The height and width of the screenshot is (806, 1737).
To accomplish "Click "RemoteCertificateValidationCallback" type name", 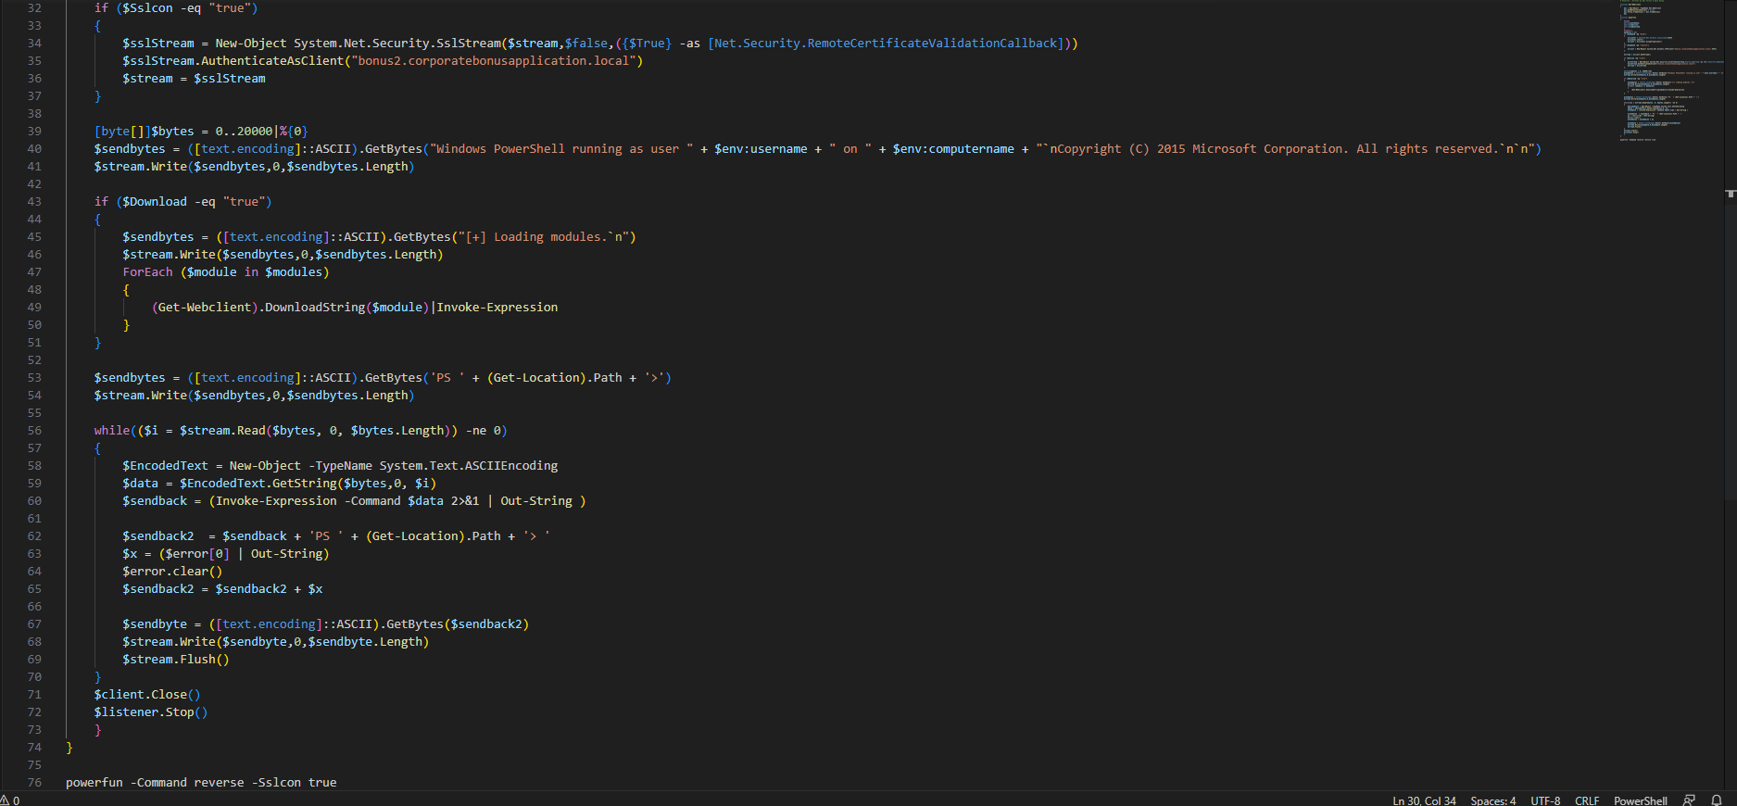I will tap(932, 43).
